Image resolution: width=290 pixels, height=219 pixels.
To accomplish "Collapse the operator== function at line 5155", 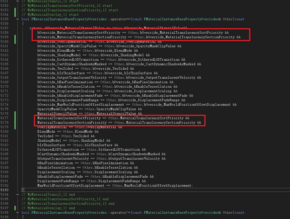I will [18, 19].
